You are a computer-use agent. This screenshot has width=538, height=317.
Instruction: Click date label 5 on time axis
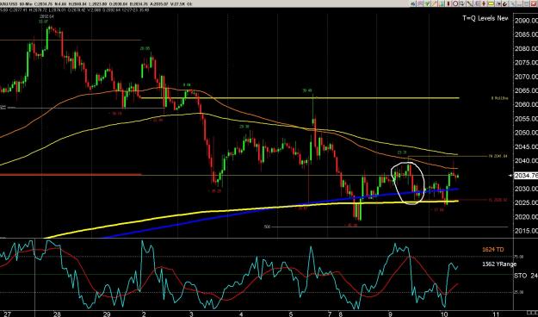coord(291,314)
